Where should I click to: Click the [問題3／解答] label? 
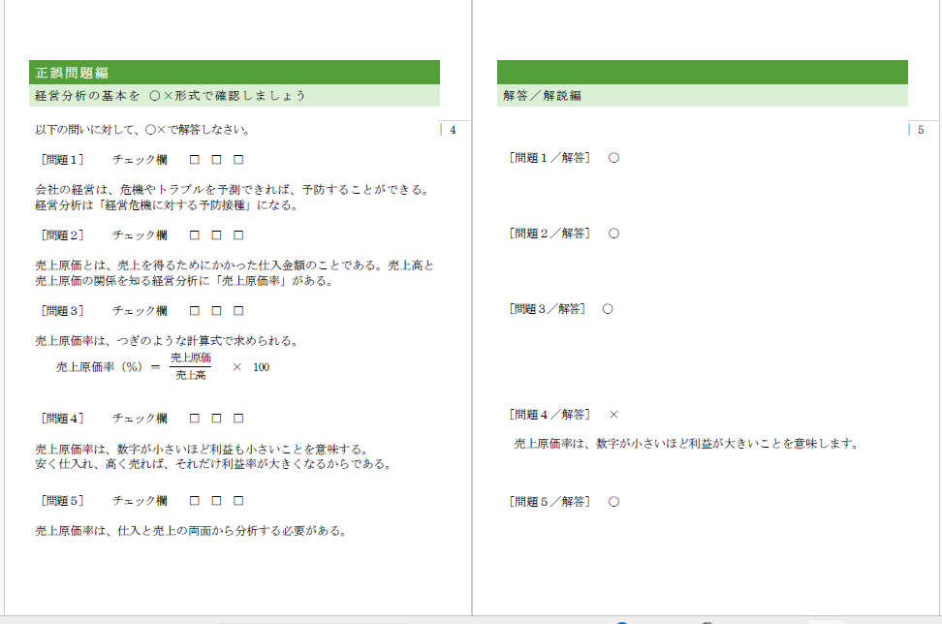[x=548, y=309]
